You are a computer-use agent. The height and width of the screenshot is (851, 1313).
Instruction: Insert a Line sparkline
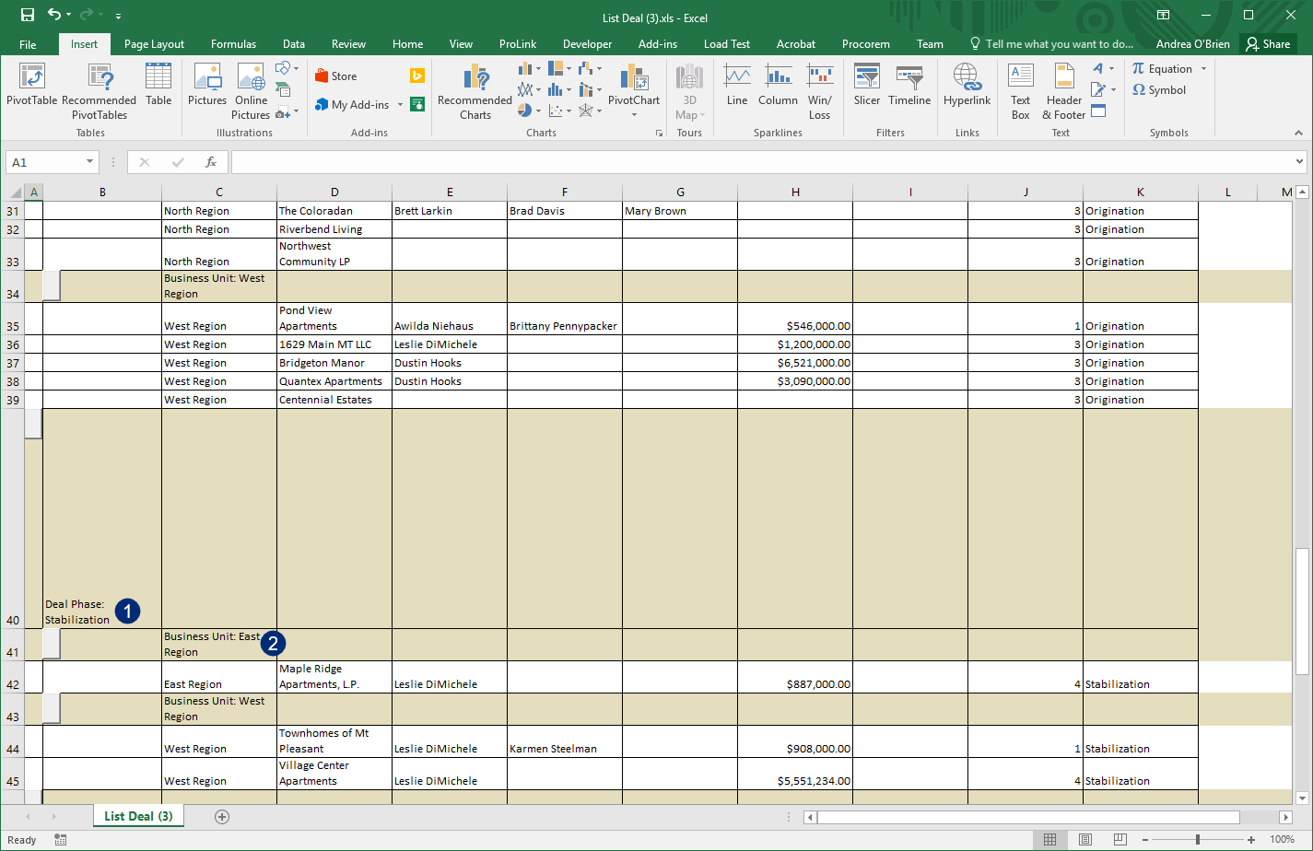tap(737, 85)
